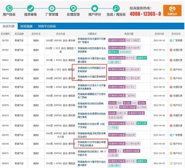The height and width of the screenshot is (168, 185).
Task: Click the 处理反馈 refresh-arrow step icon
Action: click(x=73, y=8)
